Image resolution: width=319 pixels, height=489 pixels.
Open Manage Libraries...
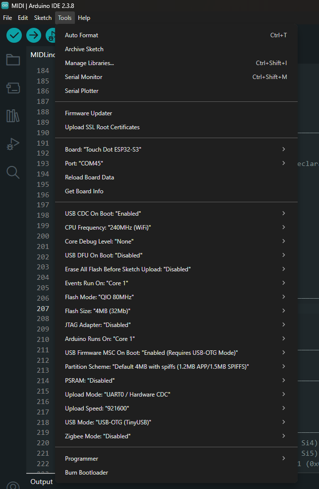pos(176,63)
